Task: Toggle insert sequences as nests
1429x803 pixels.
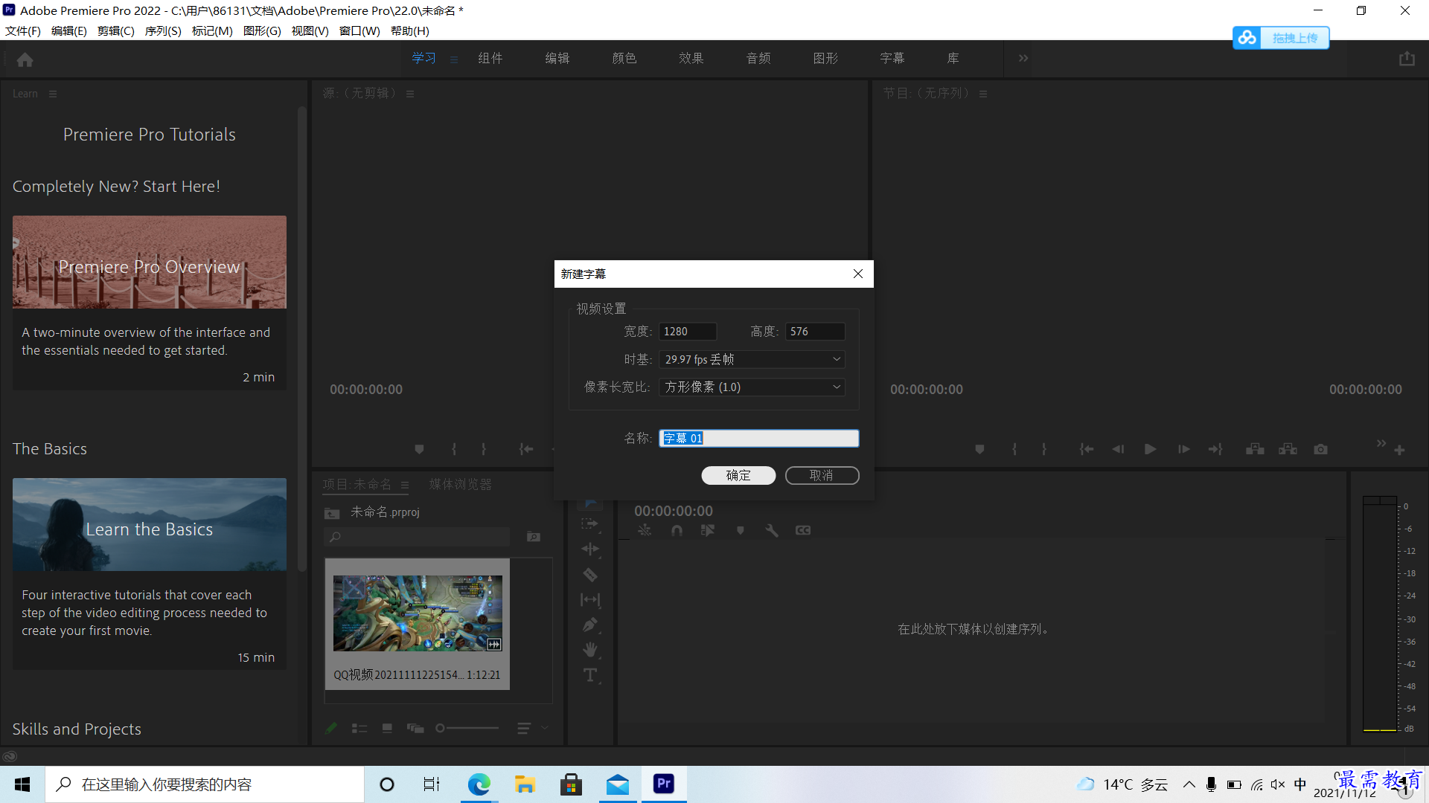Action: (644, 530)
